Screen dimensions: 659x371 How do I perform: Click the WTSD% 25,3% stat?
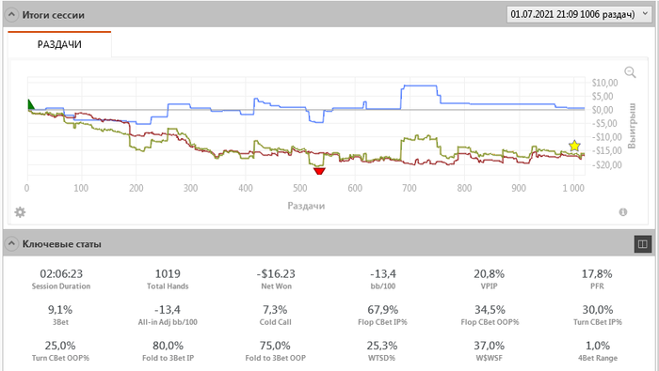click(x=381, y=351)
